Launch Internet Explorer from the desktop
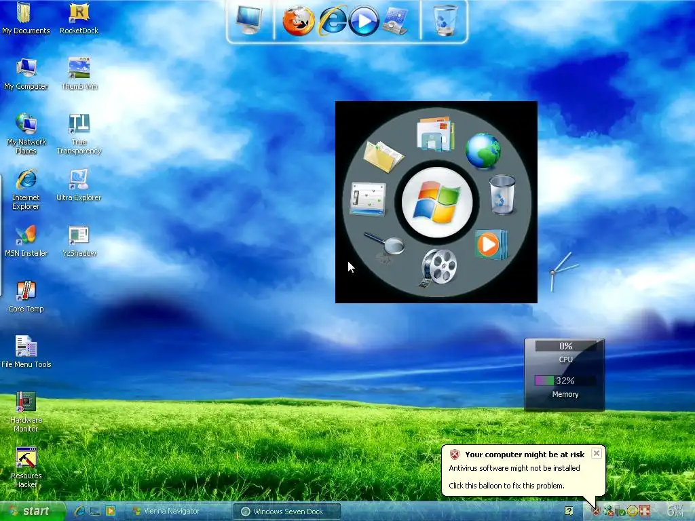The height and width of the screenshot is (521, 695). coord(26,189)
